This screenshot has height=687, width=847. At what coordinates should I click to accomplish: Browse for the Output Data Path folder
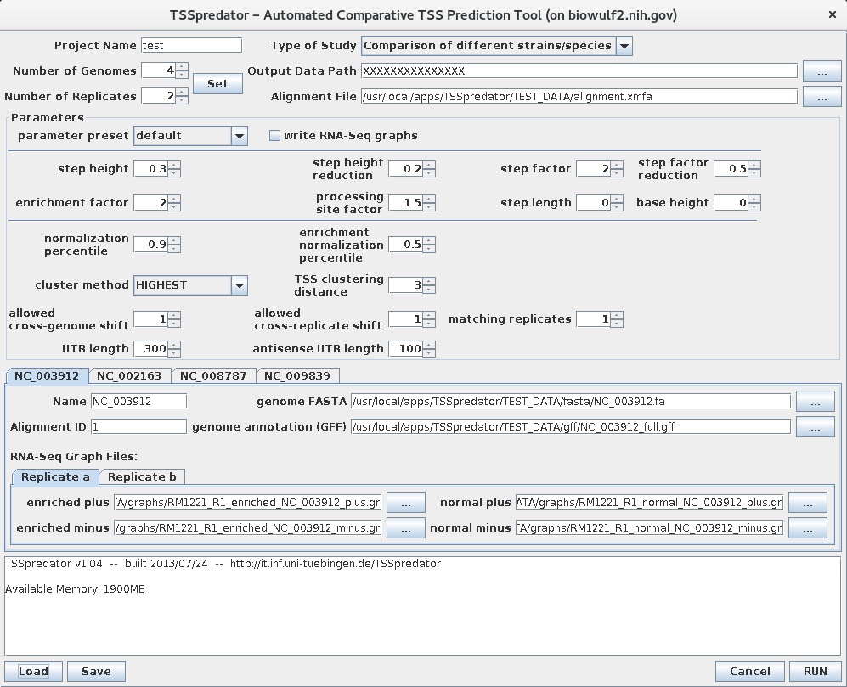click(x=822, y=71)
